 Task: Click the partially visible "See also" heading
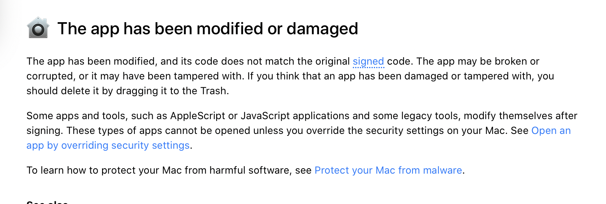47,202
